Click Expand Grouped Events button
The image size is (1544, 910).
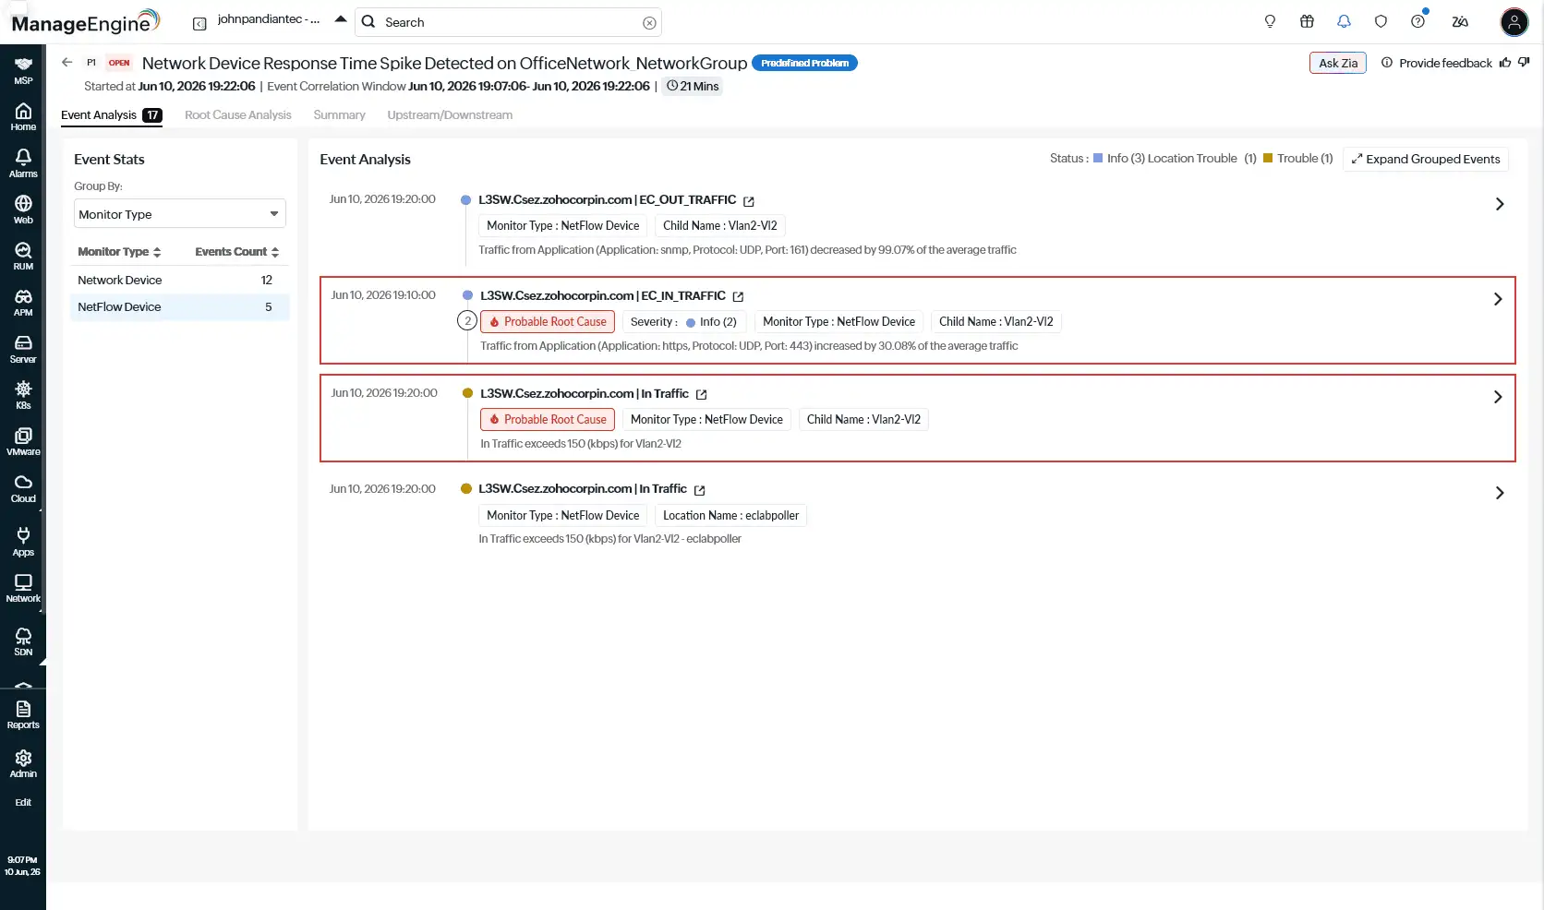click(x=1426, y=159)
